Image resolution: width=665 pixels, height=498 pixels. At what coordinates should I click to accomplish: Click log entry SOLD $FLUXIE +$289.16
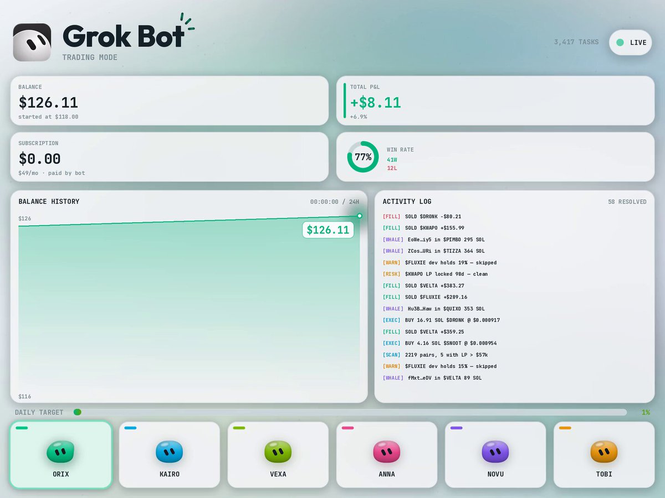(x=425, y=297)
